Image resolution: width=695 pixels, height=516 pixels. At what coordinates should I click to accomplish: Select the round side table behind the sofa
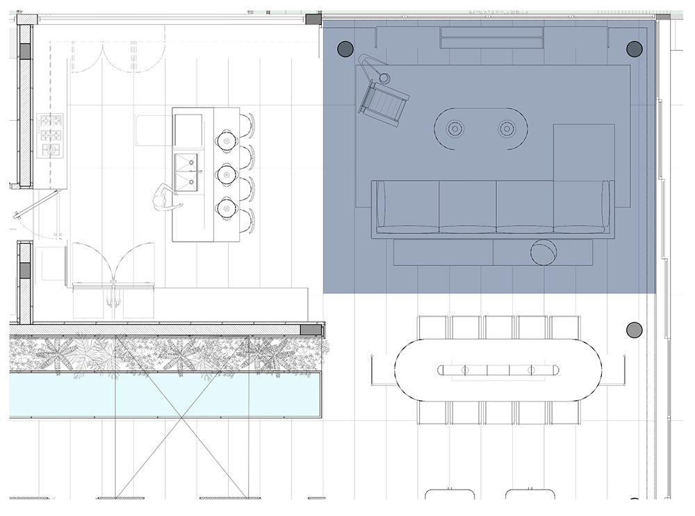point(543,252)
